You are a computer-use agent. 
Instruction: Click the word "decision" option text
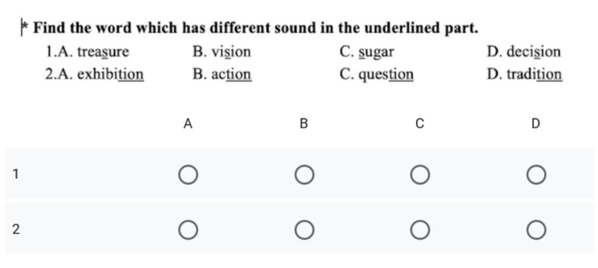[533, 52]
